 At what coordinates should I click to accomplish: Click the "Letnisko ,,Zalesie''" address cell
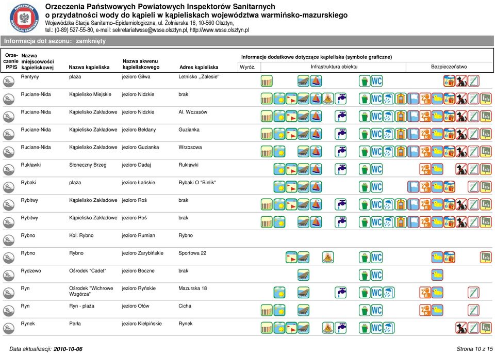click(x=199, y=77)
